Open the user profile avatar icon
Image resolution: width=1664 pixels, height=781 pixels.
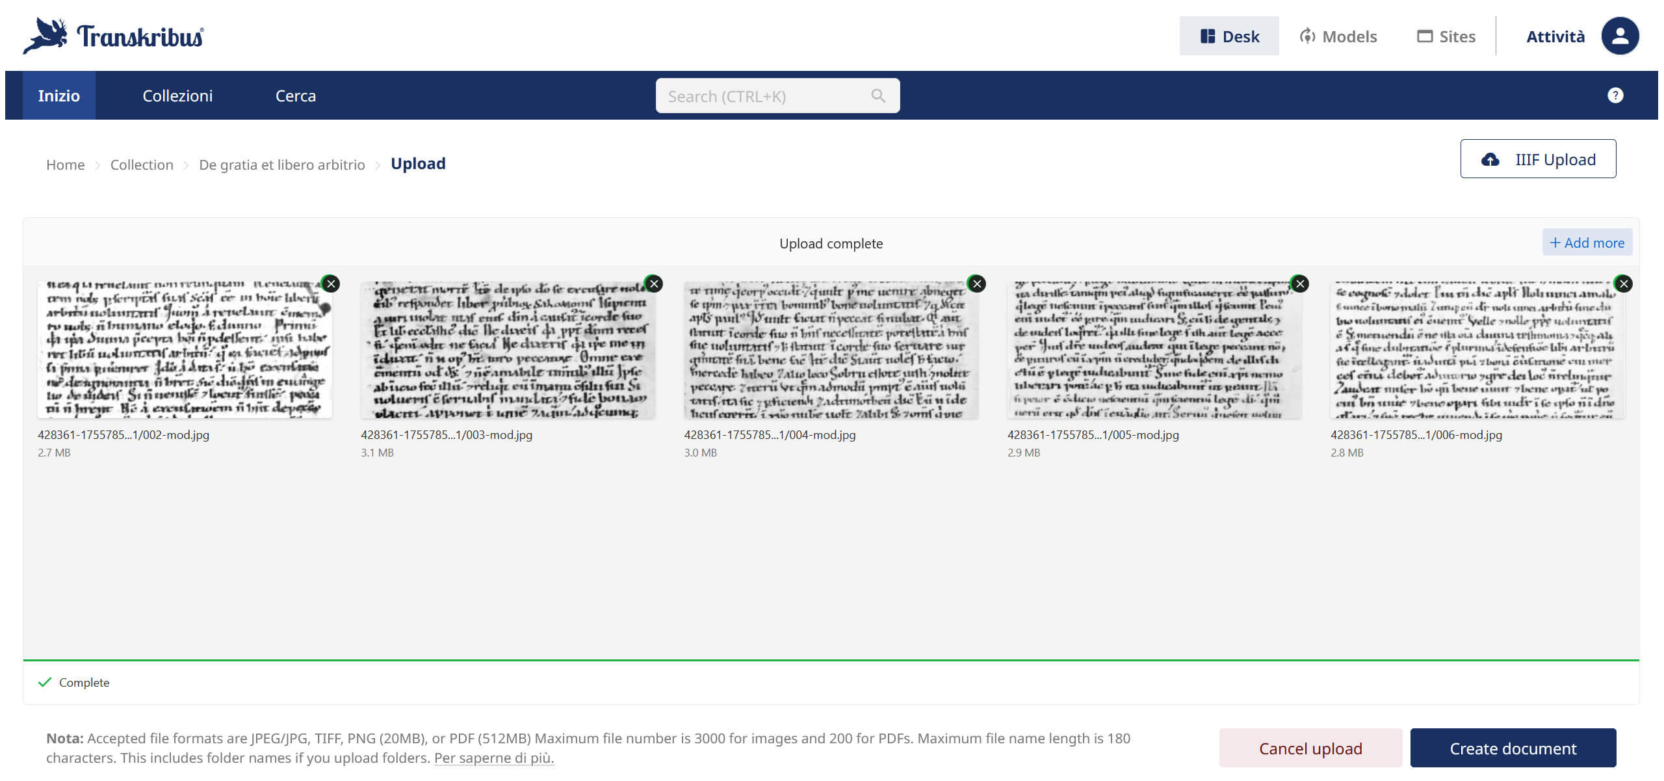coord(1619,36)
